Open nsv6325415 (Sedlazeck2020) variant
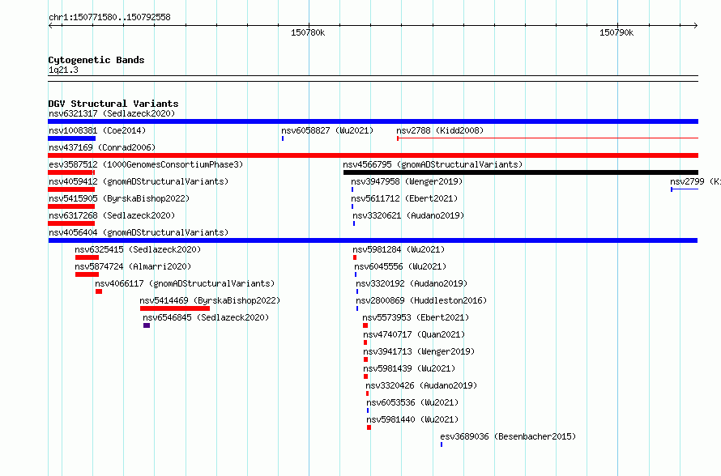 pos(138,249)
